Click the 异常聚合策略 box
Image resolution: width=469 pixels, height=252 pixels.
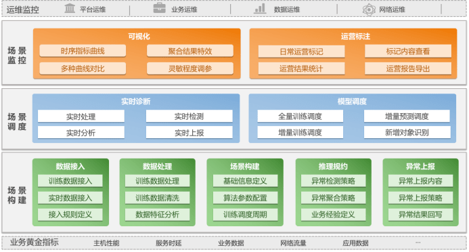(x=333, y=198)
